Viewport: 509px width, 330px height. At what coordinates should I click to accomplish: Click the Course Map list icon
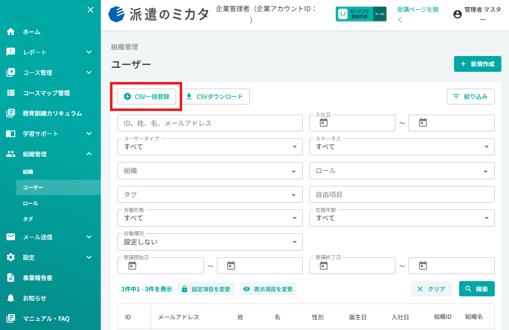pyautogui.click(x=11, y=93)
